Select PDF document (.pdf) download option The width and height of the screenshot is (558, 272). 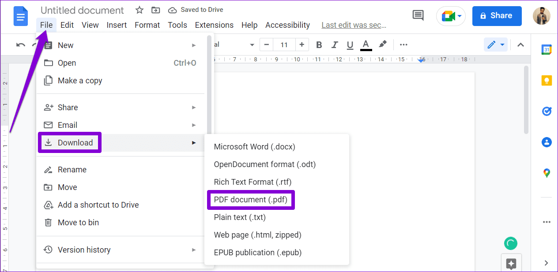coord(250,200)
